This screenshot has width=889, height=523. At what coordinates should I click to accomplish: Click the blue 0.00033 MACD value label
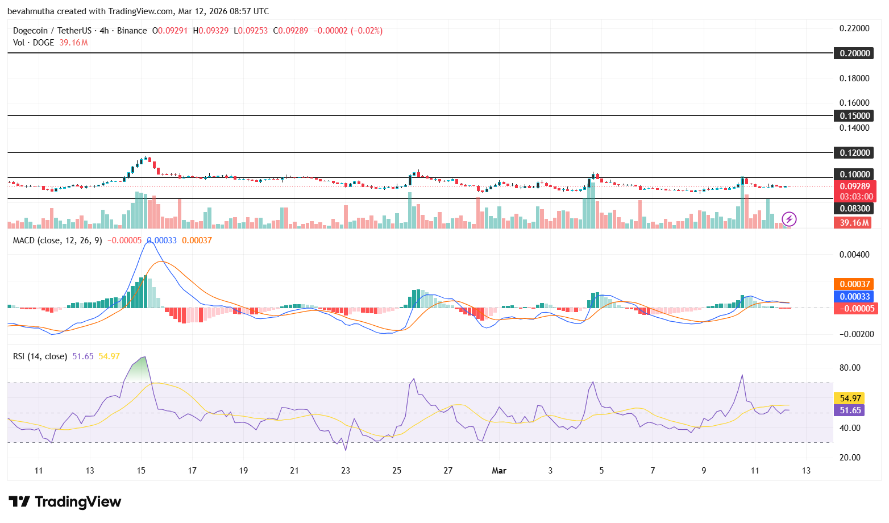click(x=855, y=296)
